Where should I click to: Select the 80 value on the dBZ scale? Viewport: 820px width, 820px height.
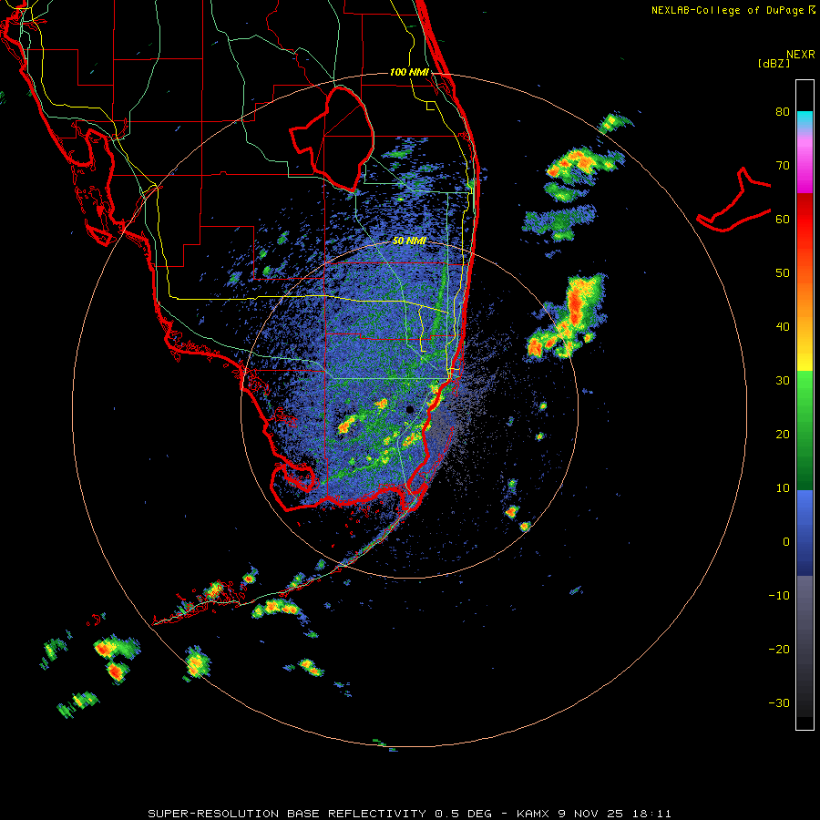tap(783, 111)
